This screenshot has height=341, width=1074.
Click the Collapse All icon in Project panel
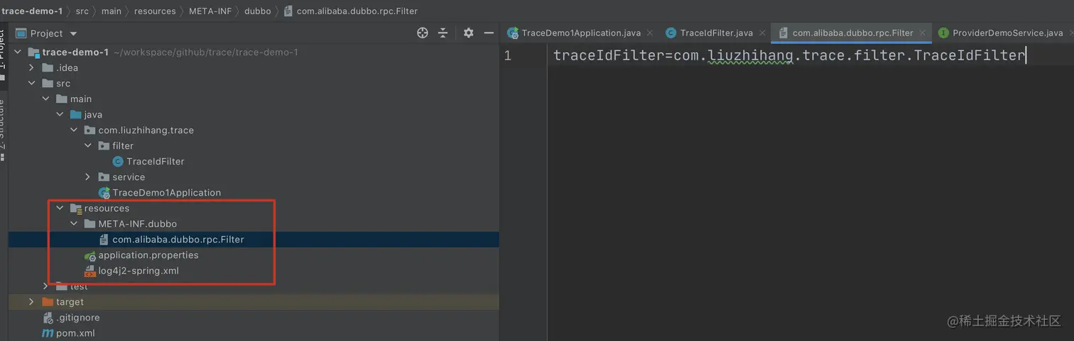pyautogui.click(x=443, y=33)
